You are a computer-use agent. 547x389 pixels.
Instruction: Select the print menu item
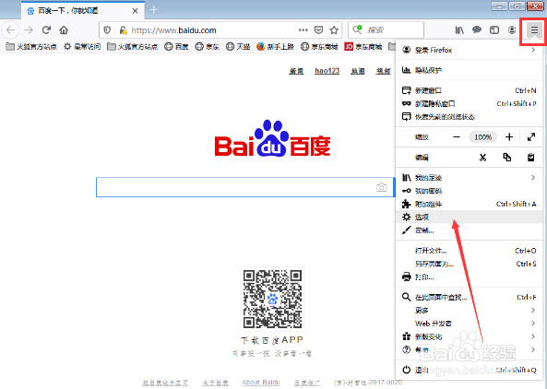click(469, 277)
